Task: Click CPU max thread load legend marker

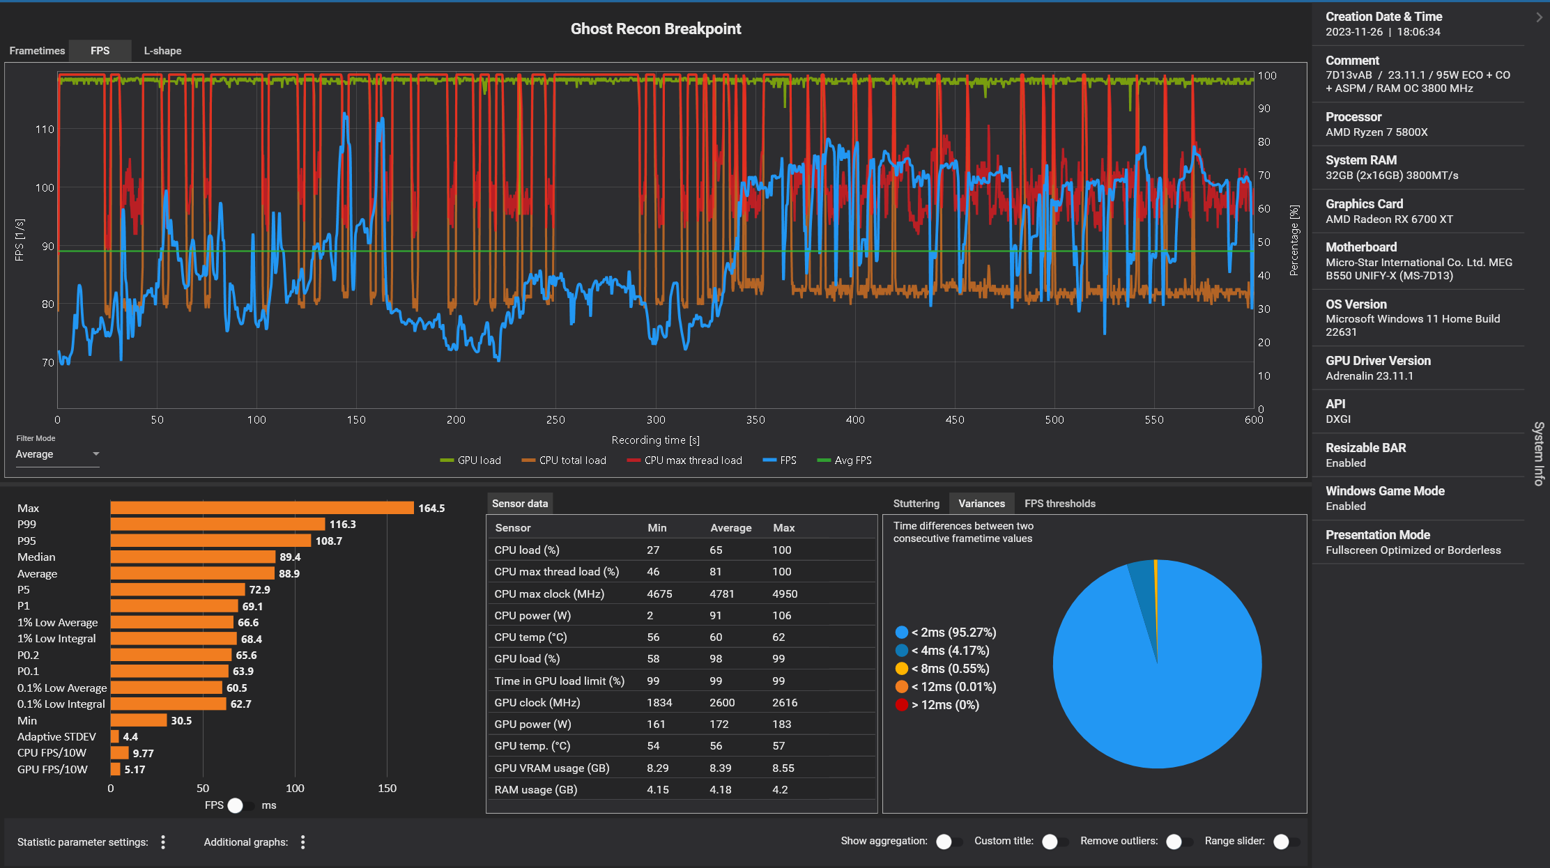Action: (634, 460)
